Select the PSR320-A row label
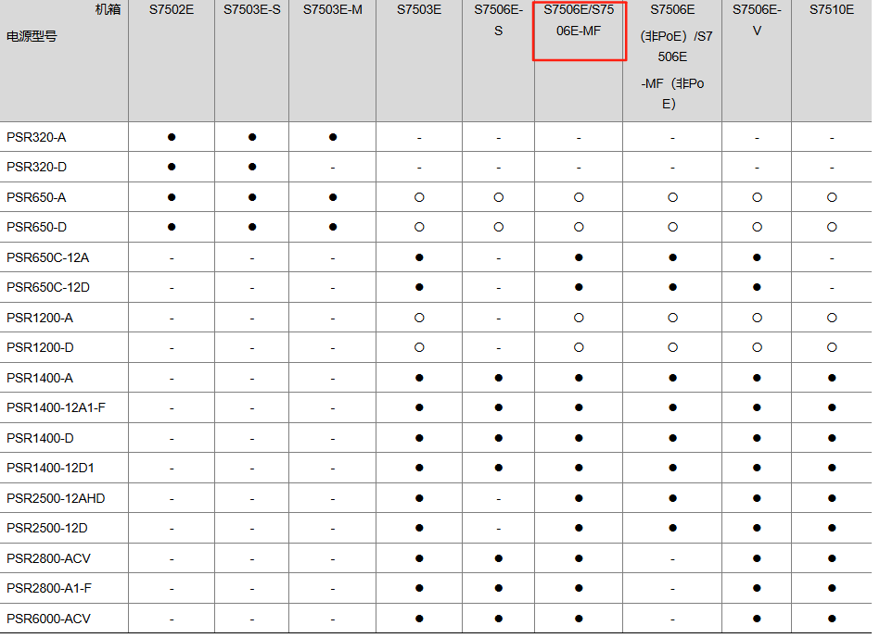Image resolution: width=880 pixels, height=638 pixels. pos(36,137)
